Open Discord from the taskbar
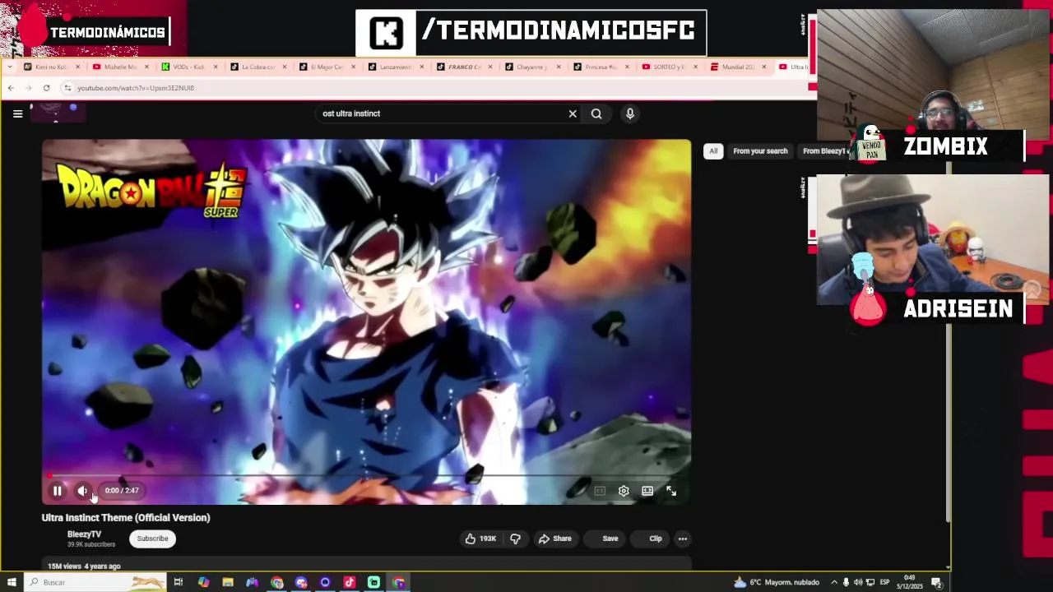 301,582
